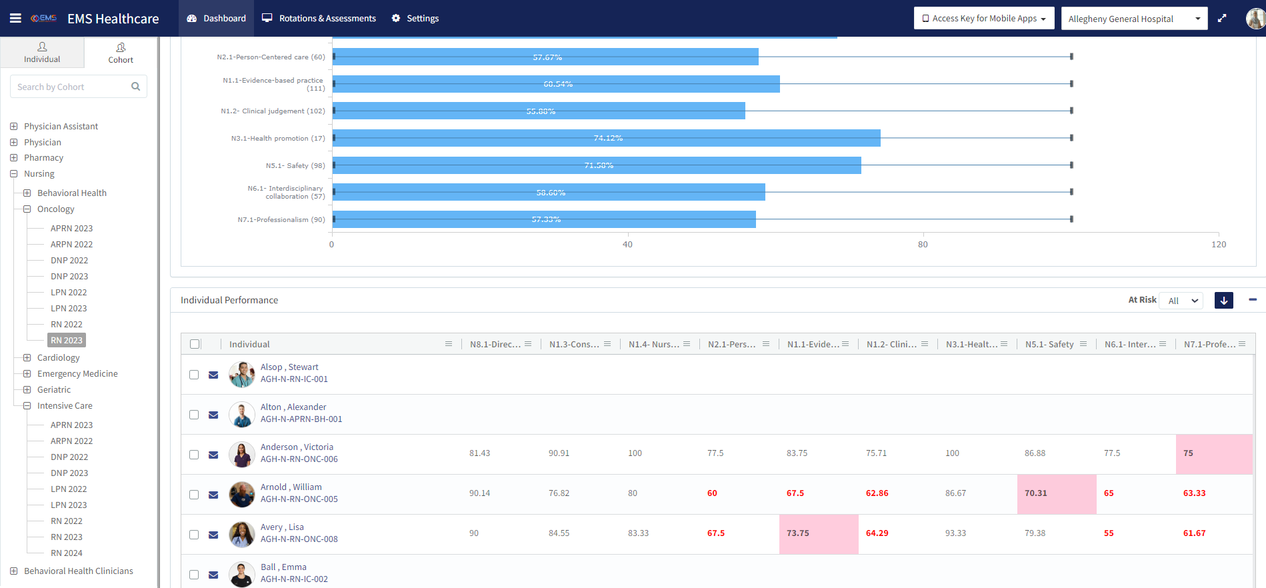
Task: Open the hamburger navigation menu
Action: (x=15, y=18)
